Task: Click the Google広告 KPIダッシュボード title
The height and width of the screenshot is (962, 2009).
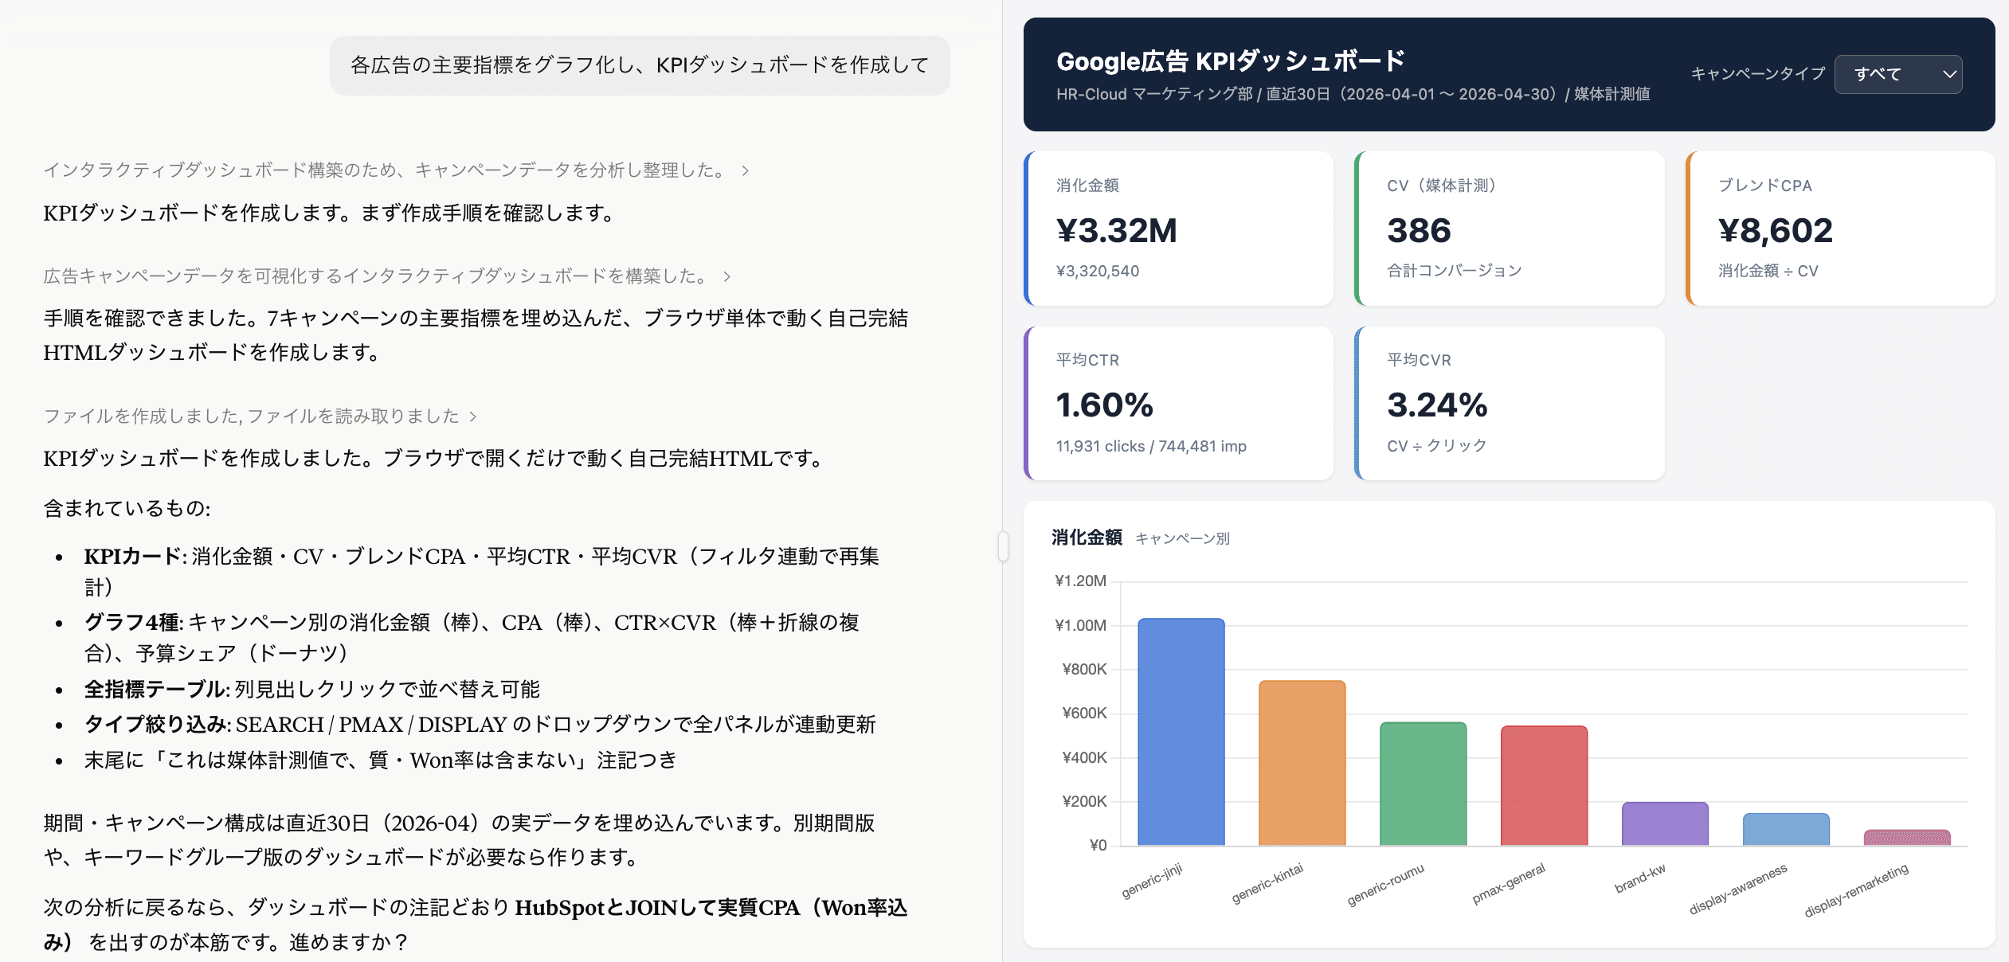Action: pyautogui.click(x=1231, y=61)
